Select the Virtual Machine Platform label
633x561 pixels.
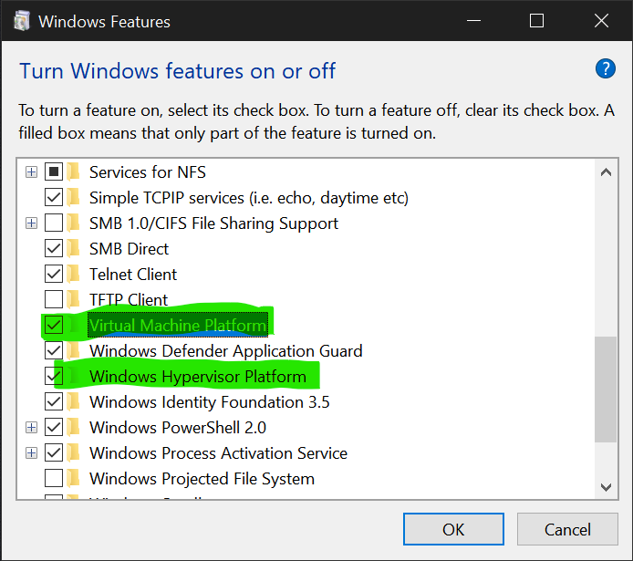click(x=178, y=326)
